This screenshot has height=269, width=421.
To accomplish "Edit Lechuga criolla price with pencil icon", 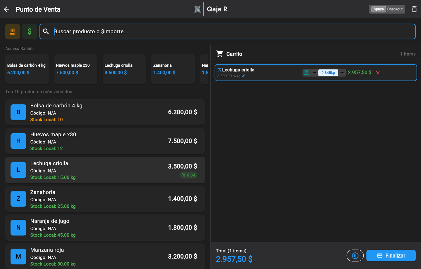I will coord(244,76).
